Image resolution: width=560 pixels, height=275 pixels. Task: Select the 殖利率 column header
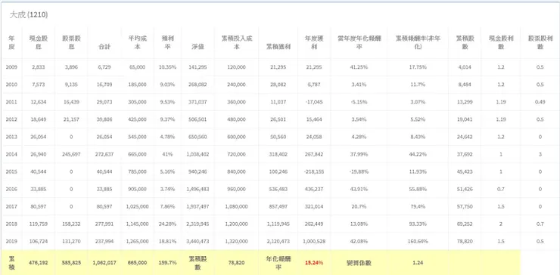(167, 43)
